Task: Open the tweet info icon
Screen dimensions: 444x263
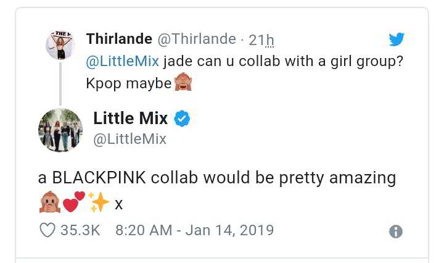Action: 396,232
